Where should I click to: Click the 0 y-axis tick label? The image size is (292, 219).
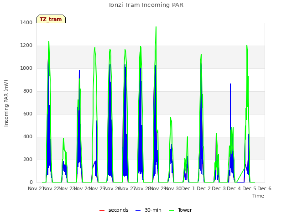(31, 182)
